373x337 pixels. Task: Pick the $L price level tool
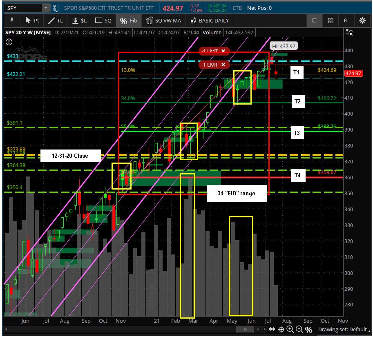pyautogui.click(x=79, y=21)
